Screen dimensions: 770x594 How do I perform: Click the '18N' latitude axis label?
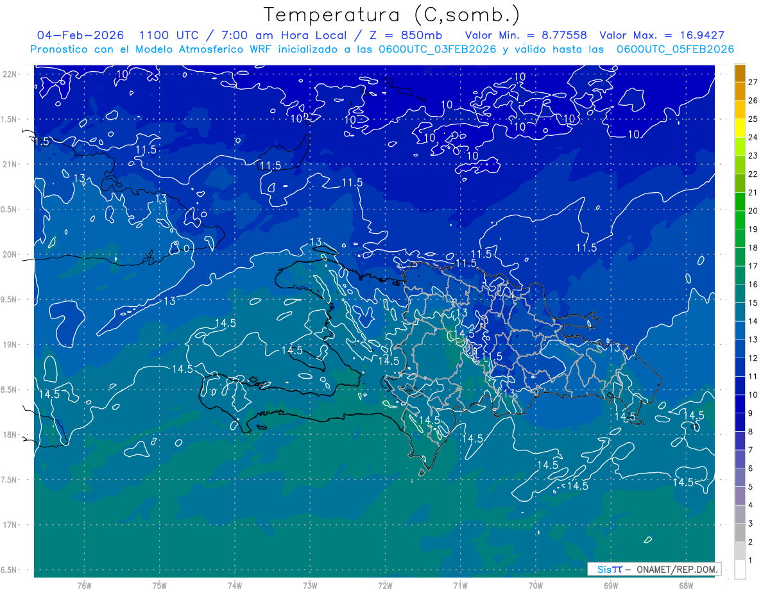point(10,434)
